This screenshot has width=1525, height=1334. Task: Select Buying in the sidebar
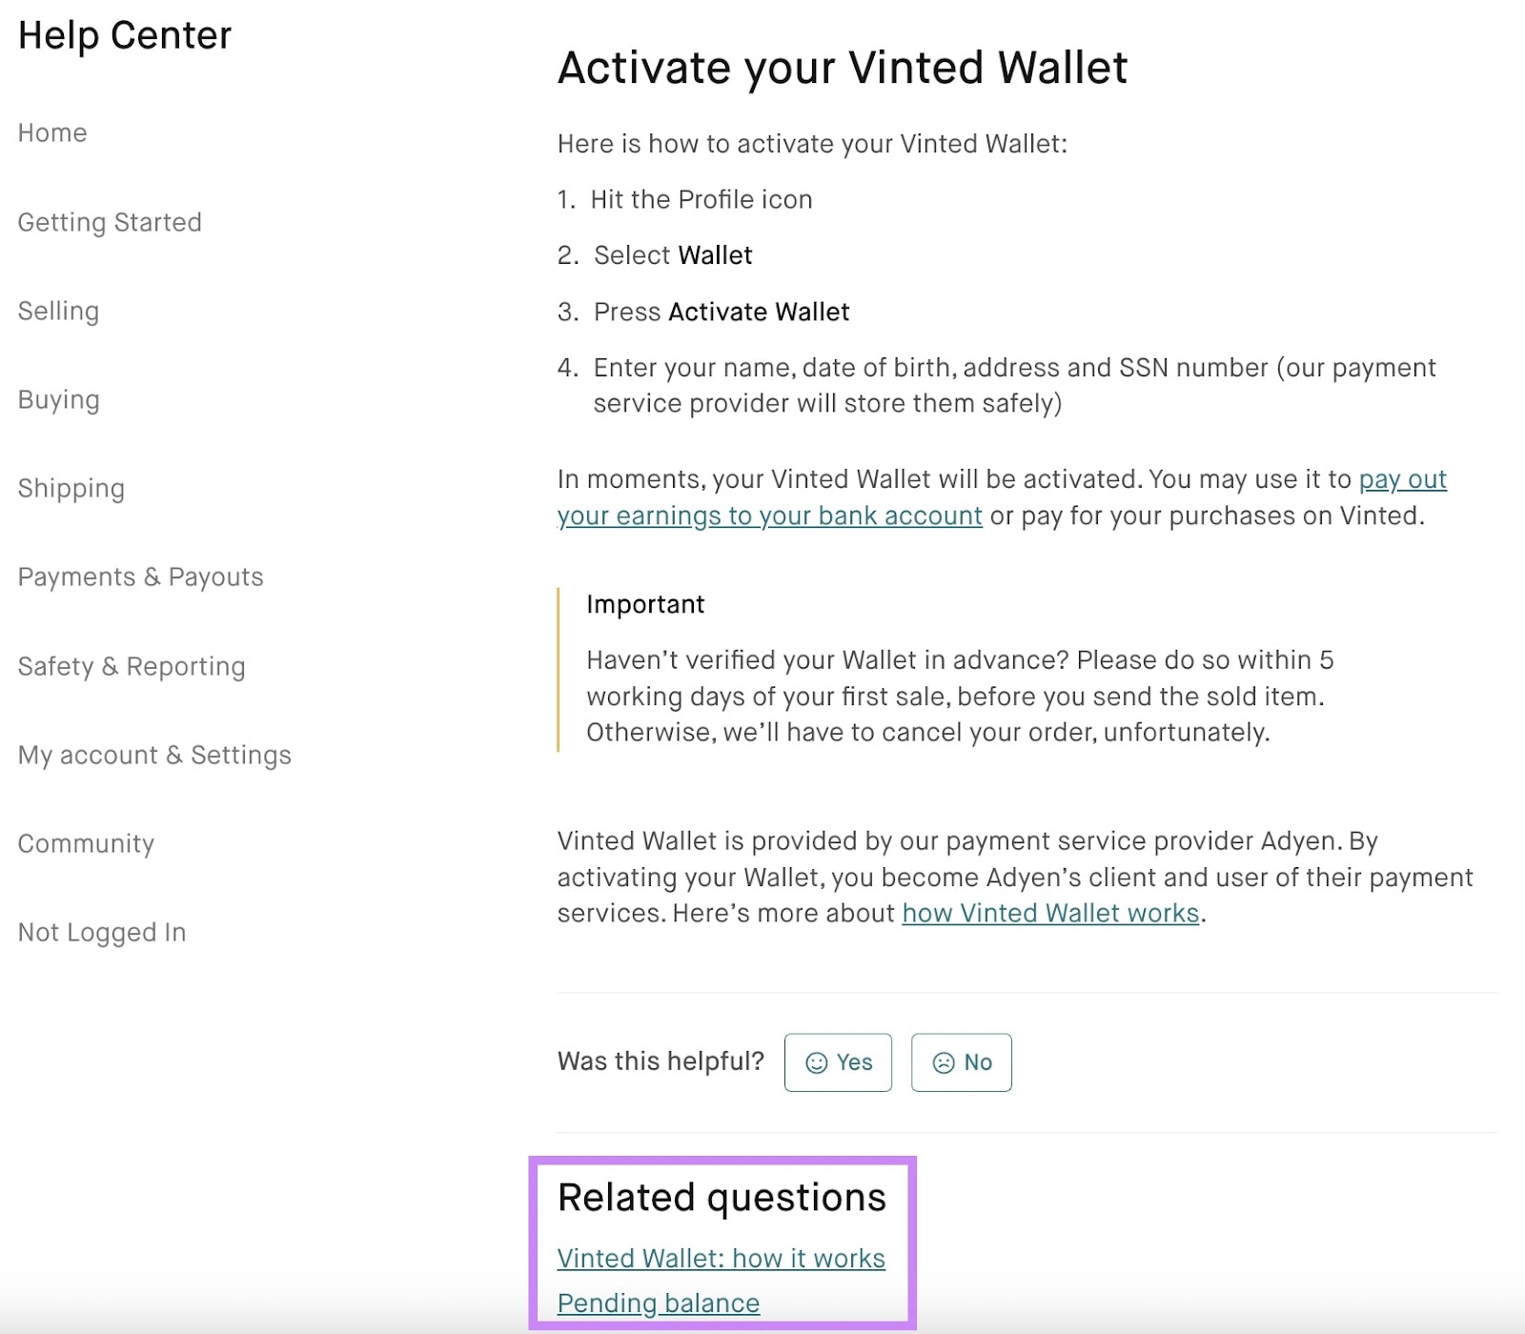pos(58,399)
